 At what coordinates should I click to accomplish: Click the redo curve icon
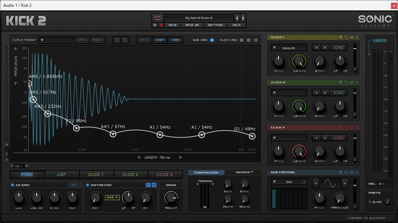(125, 40)
